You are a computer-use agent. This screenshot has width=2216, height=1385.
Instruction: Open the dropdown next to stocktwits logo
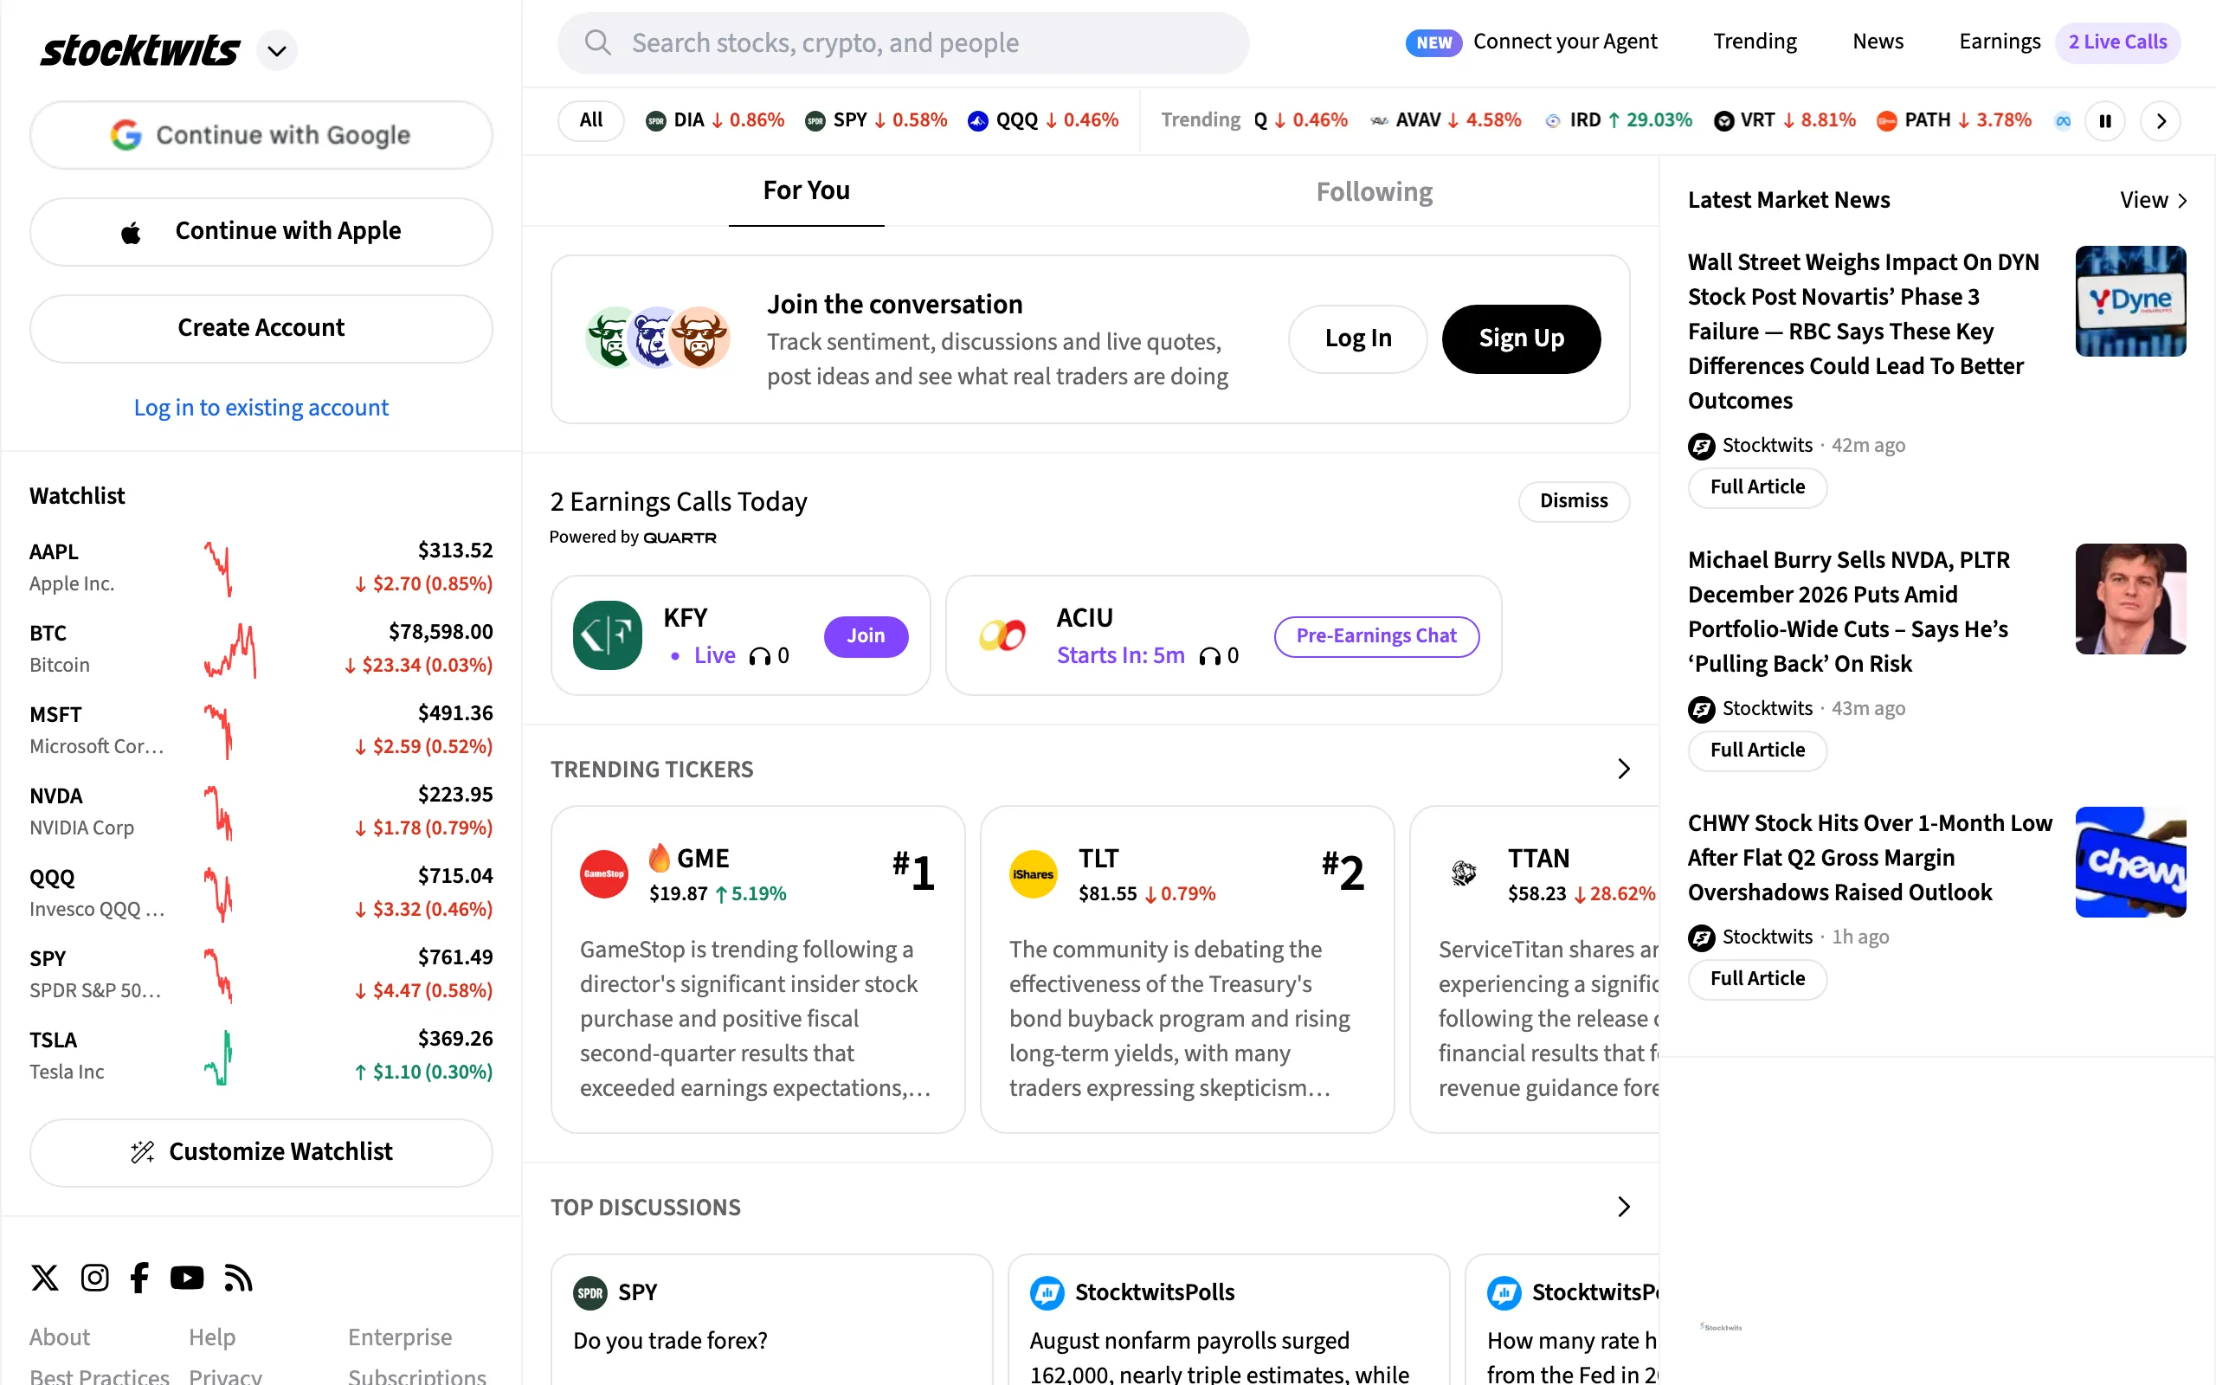point(276,50)
